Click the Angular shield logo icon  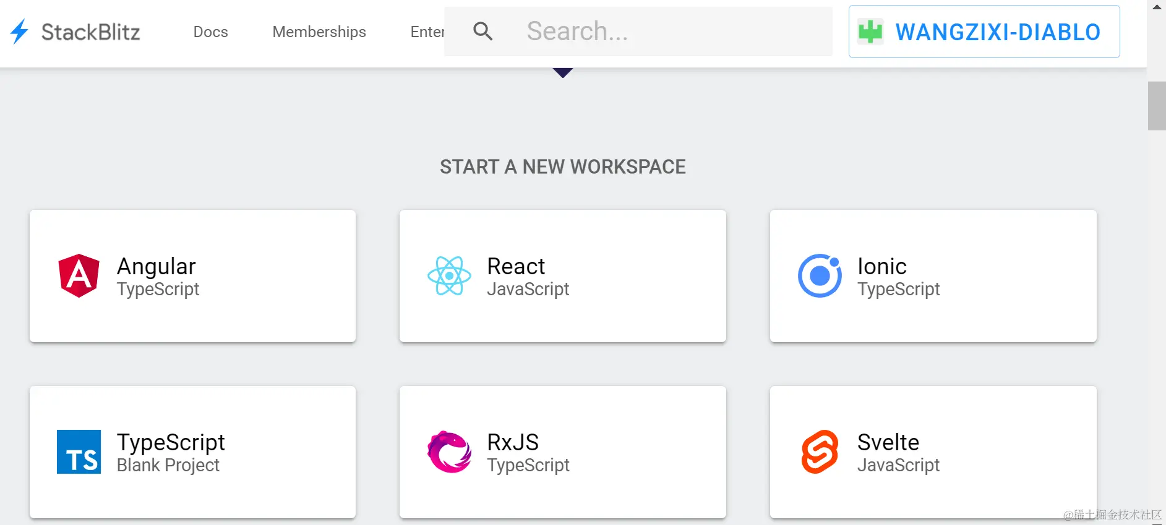pos(79,275)
